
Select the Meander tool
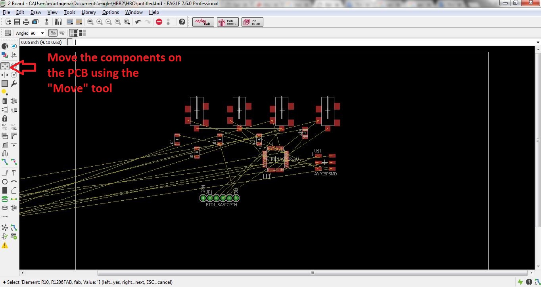click(x=5, y=153)
